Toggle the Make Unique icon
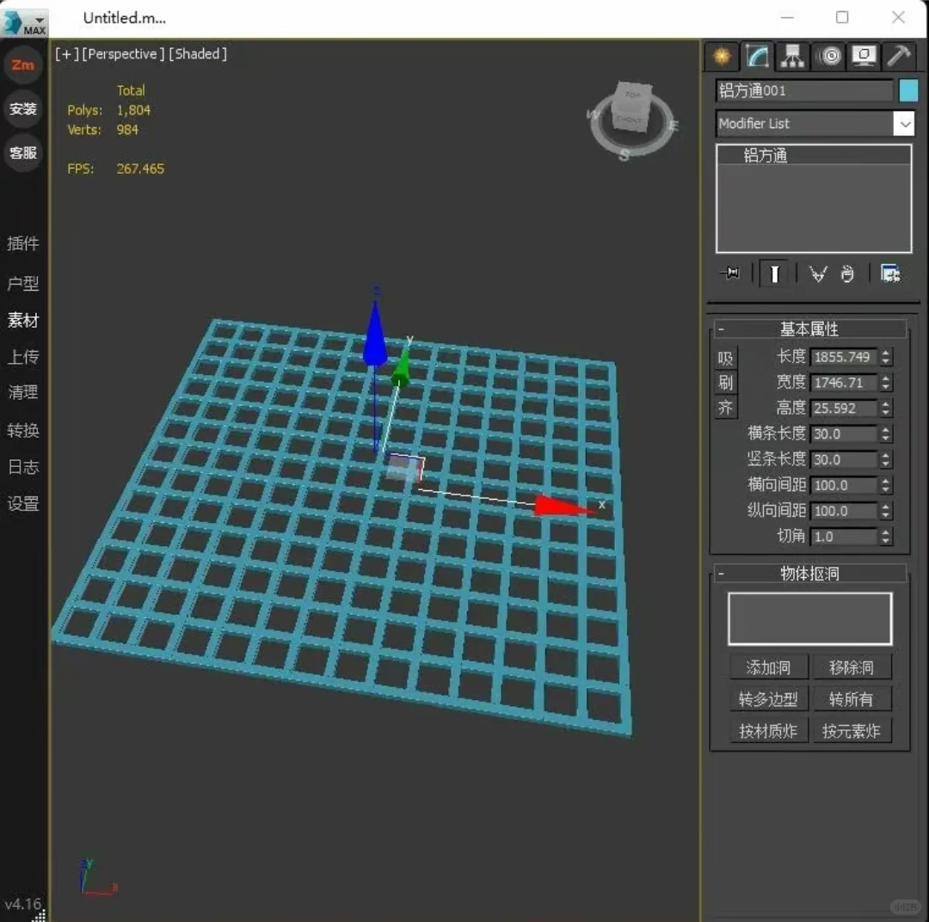929x922 pixels. (818, 274)
